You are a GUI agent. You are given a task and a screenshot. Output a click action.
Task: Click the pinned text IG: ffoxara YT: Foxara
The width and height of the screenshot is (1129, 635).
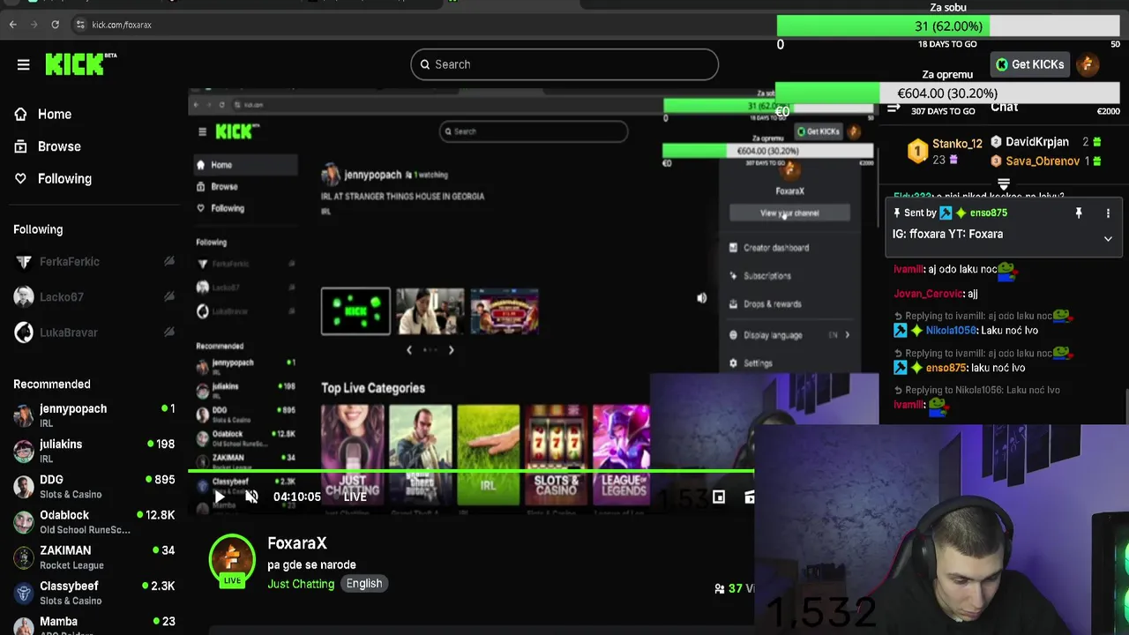(x=947, y=235)
